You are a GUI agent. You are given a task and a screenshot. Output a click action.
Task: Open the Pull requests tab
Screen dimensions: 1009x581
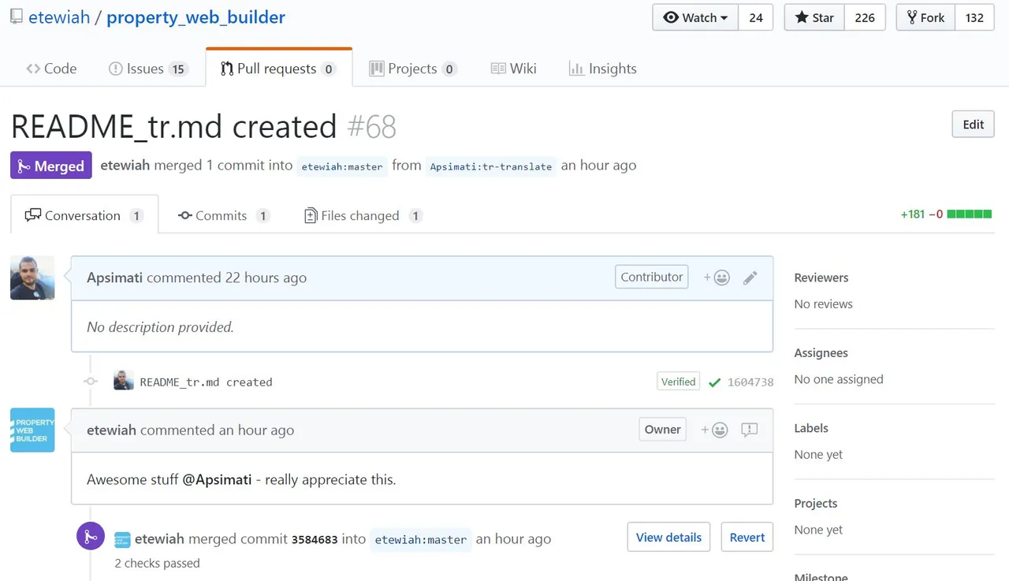tap(278, 69)
